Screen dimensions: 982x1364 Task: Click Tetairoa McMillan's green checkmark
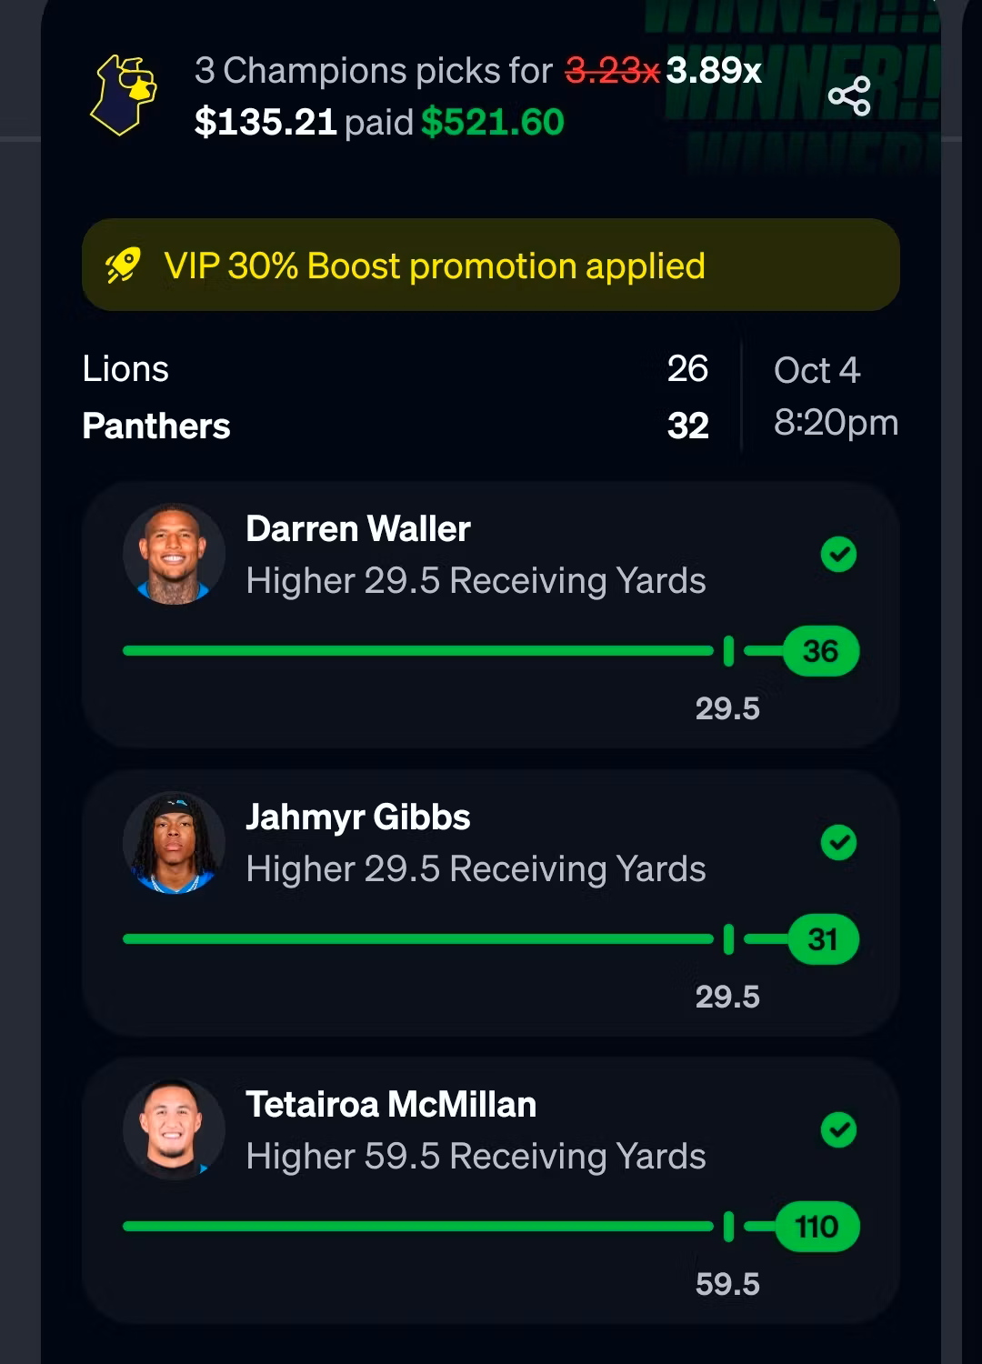[x=838, y=1130]
